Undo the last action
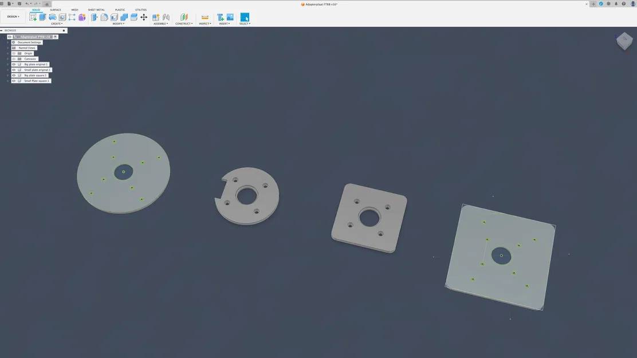 tap(27, 3)
